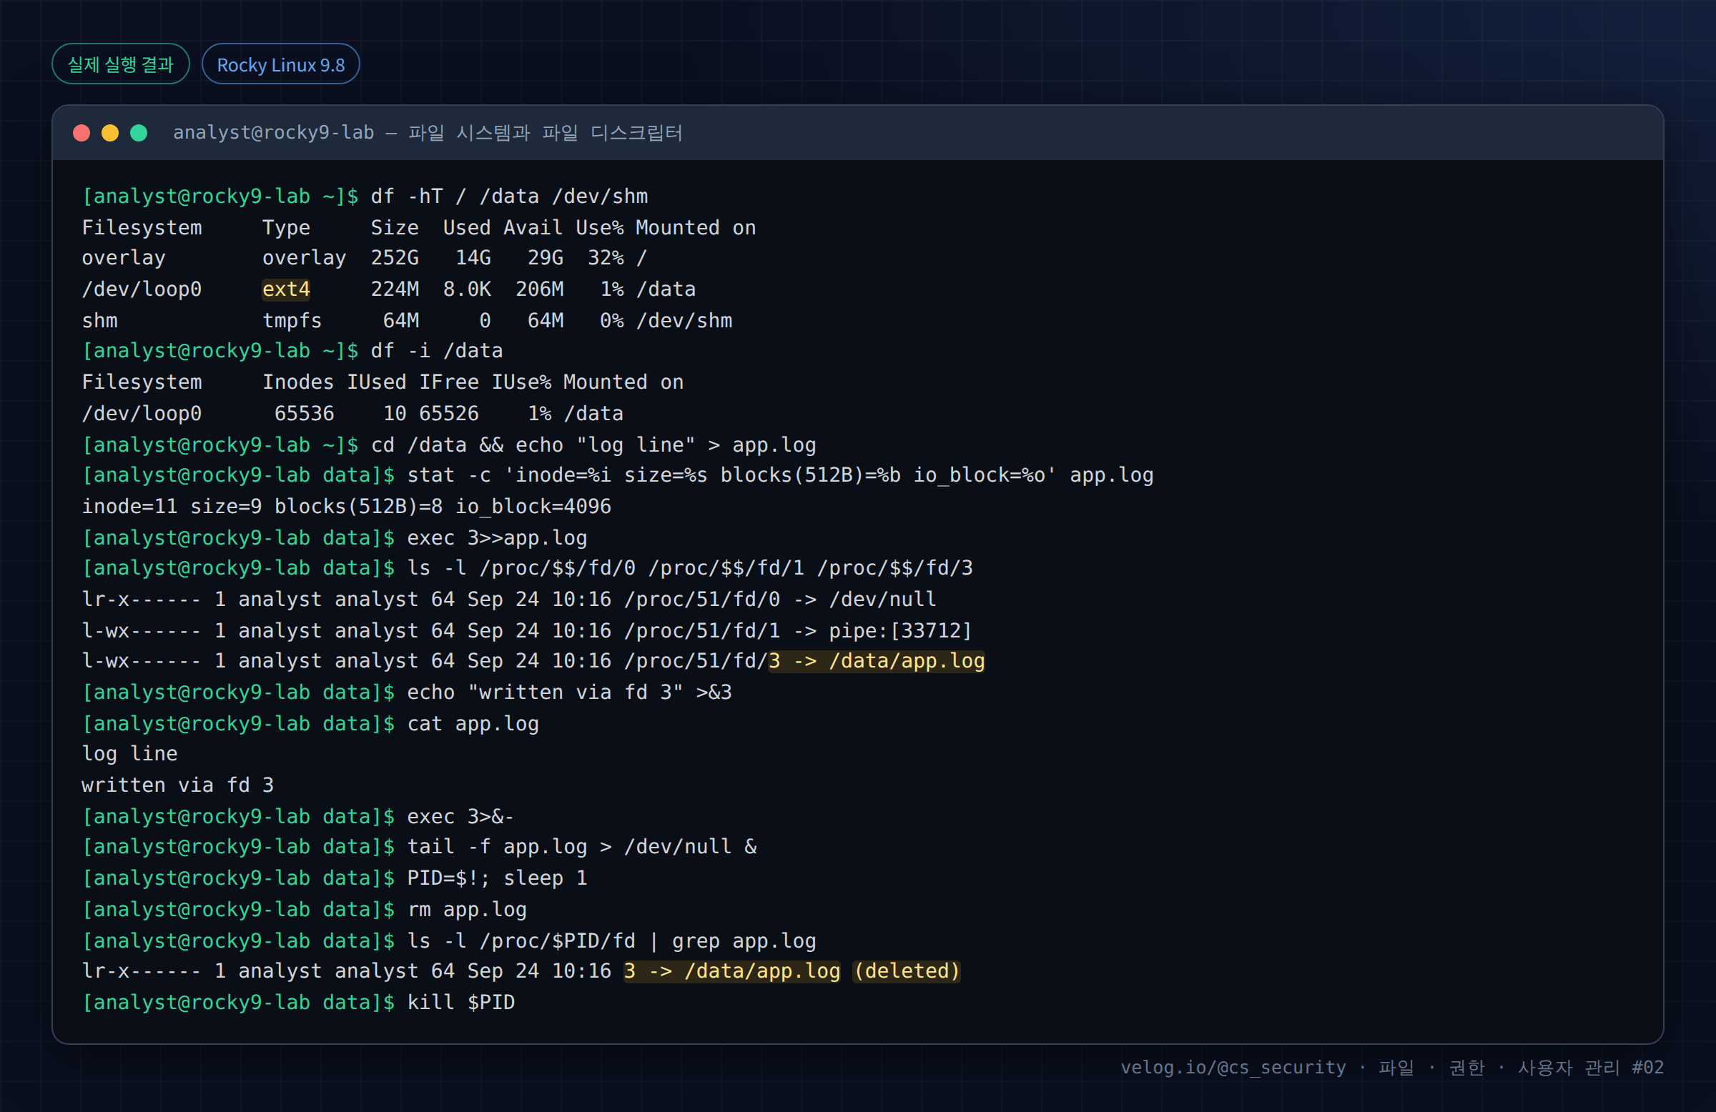Click the '실제 실행 결과' badge
This screenshot has height=1112, width=1716.
tap(120, 64)
